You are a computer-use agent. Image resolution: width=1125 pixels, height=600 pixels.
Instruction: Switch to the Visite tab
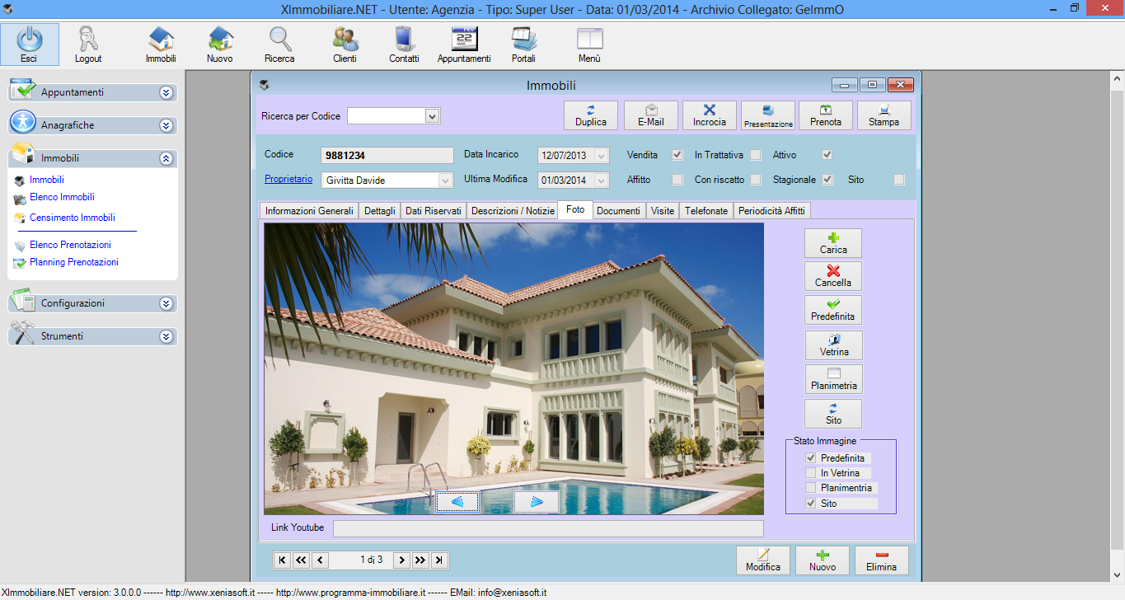663,211
